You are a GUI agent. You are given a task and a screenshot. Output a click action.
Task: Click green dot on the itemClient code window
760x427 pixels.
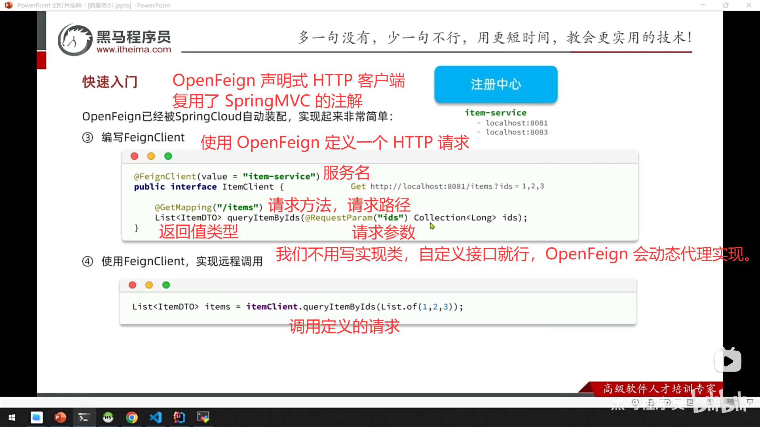[166, 285]
